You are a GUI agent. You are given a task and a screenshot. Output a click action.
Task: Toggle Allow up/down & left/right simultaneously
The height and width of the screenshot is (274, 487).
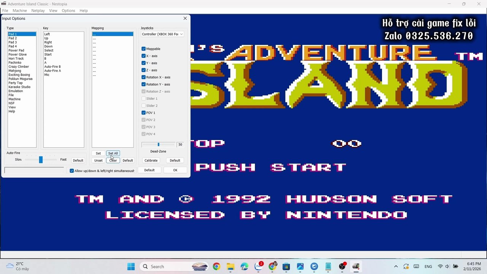tap(72, 171)
